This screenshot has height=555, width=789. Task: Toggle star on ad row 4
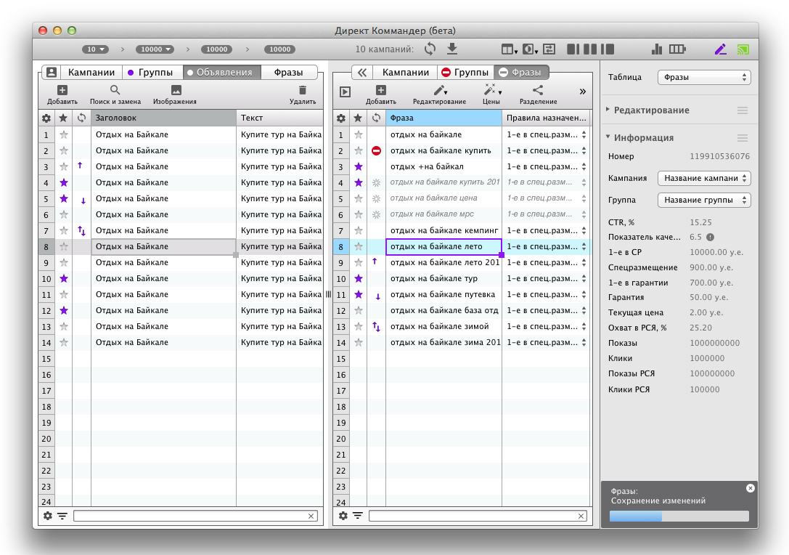coord(64,182)
